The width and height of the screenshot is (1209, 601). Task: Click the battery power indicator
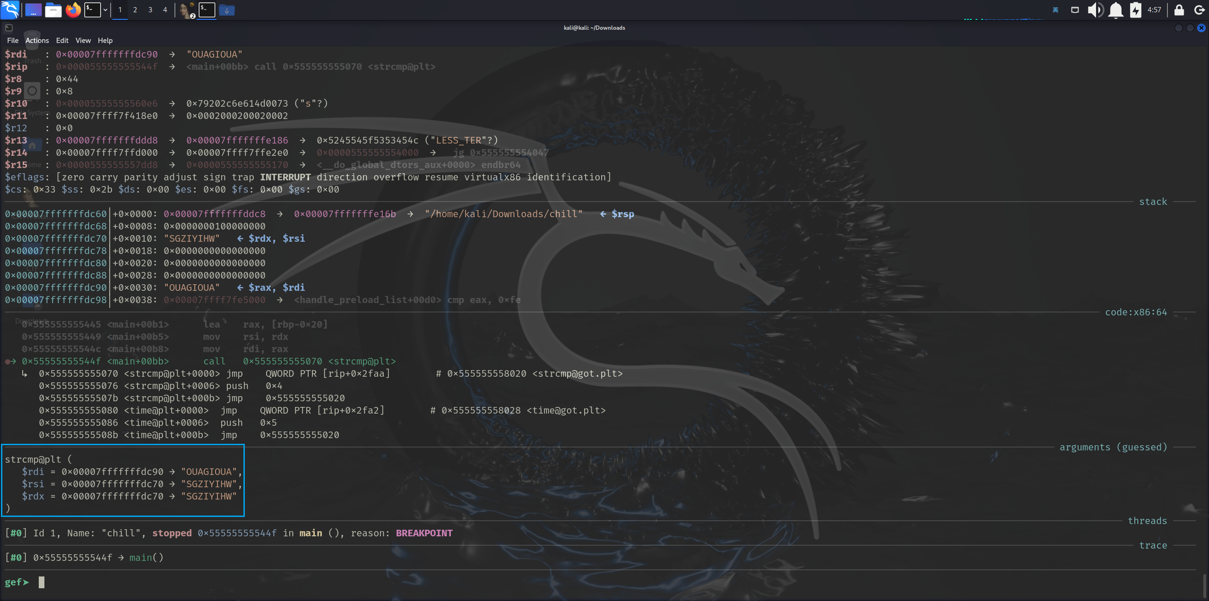point(1135,9)
